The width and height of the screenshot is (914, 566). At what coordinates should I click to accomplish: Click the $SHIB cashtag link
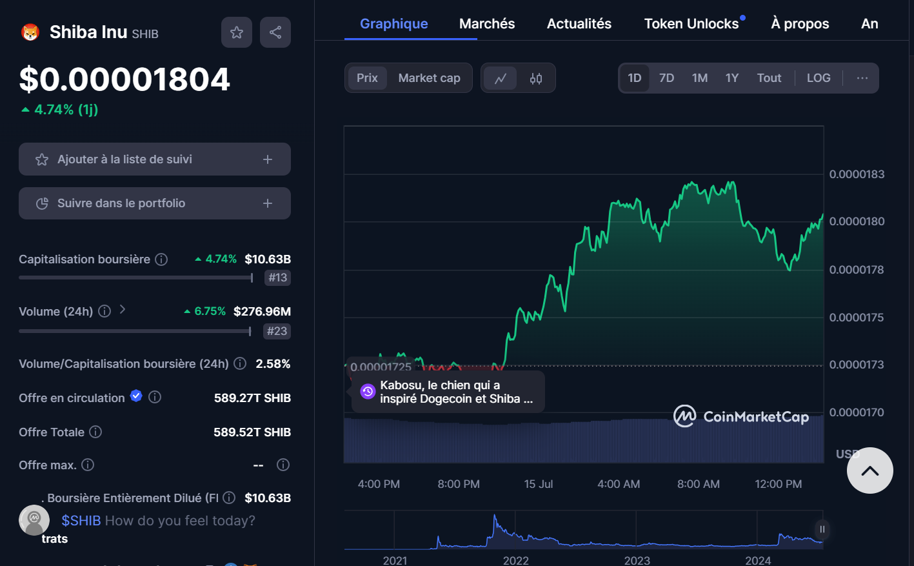tap(81, 521)
